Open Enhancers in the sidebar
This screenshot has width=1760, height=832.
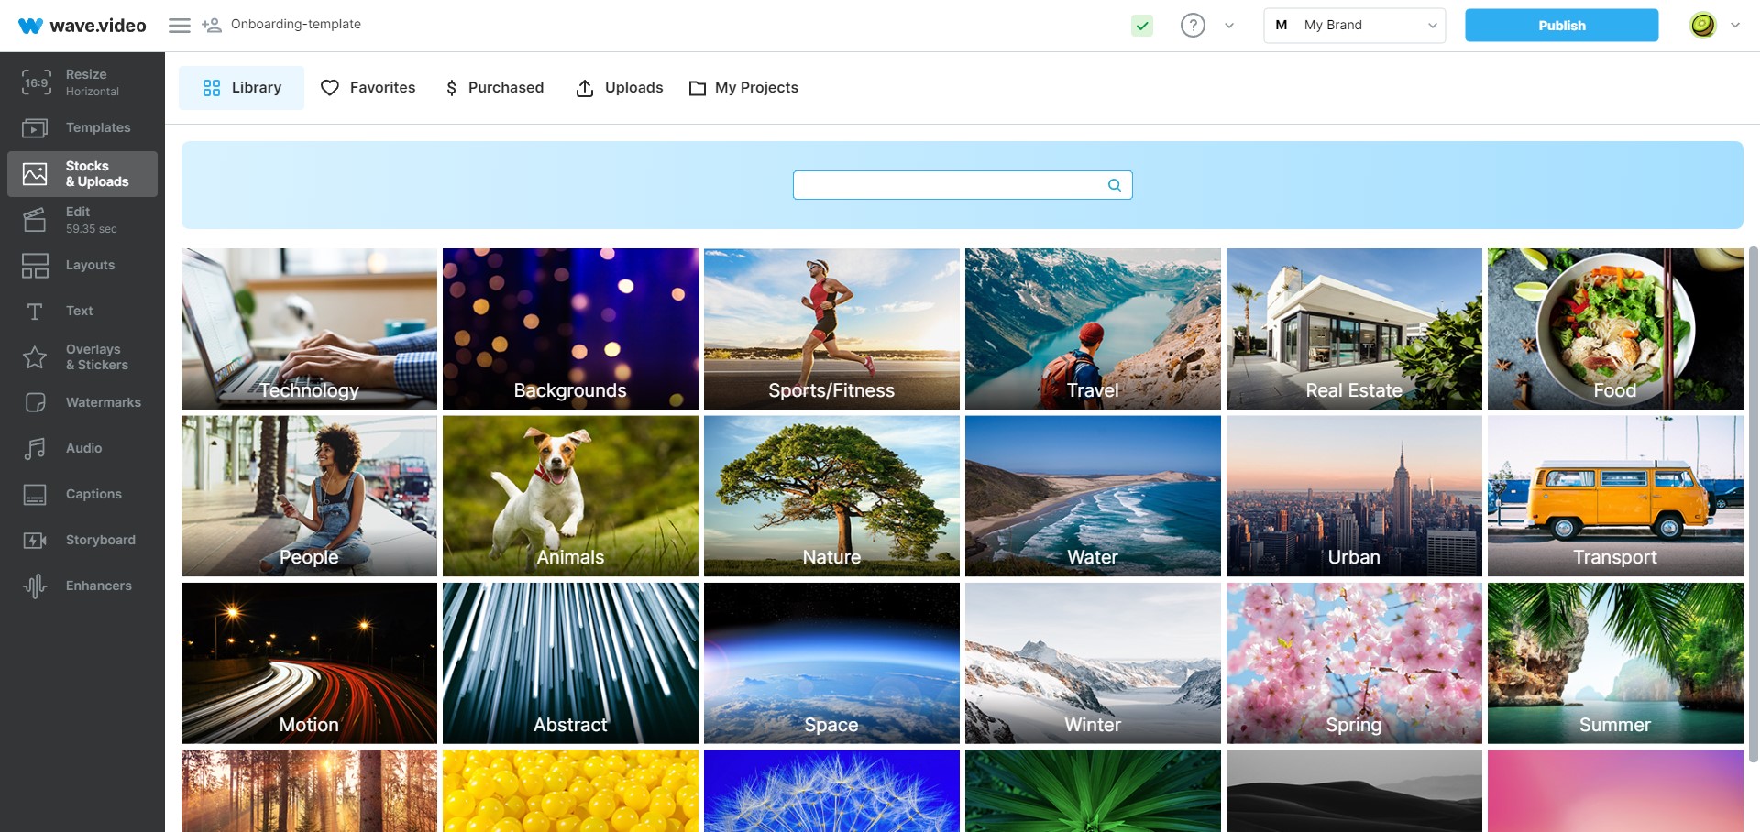[x=82, y=586]
